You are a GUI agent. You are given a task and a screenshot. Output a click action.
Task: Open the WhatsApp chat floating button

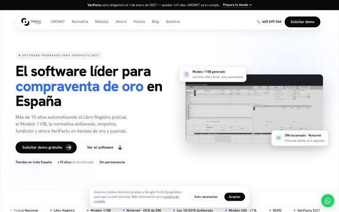coord(328,201)
